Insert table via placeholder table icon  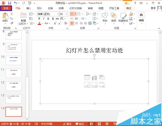87,77
